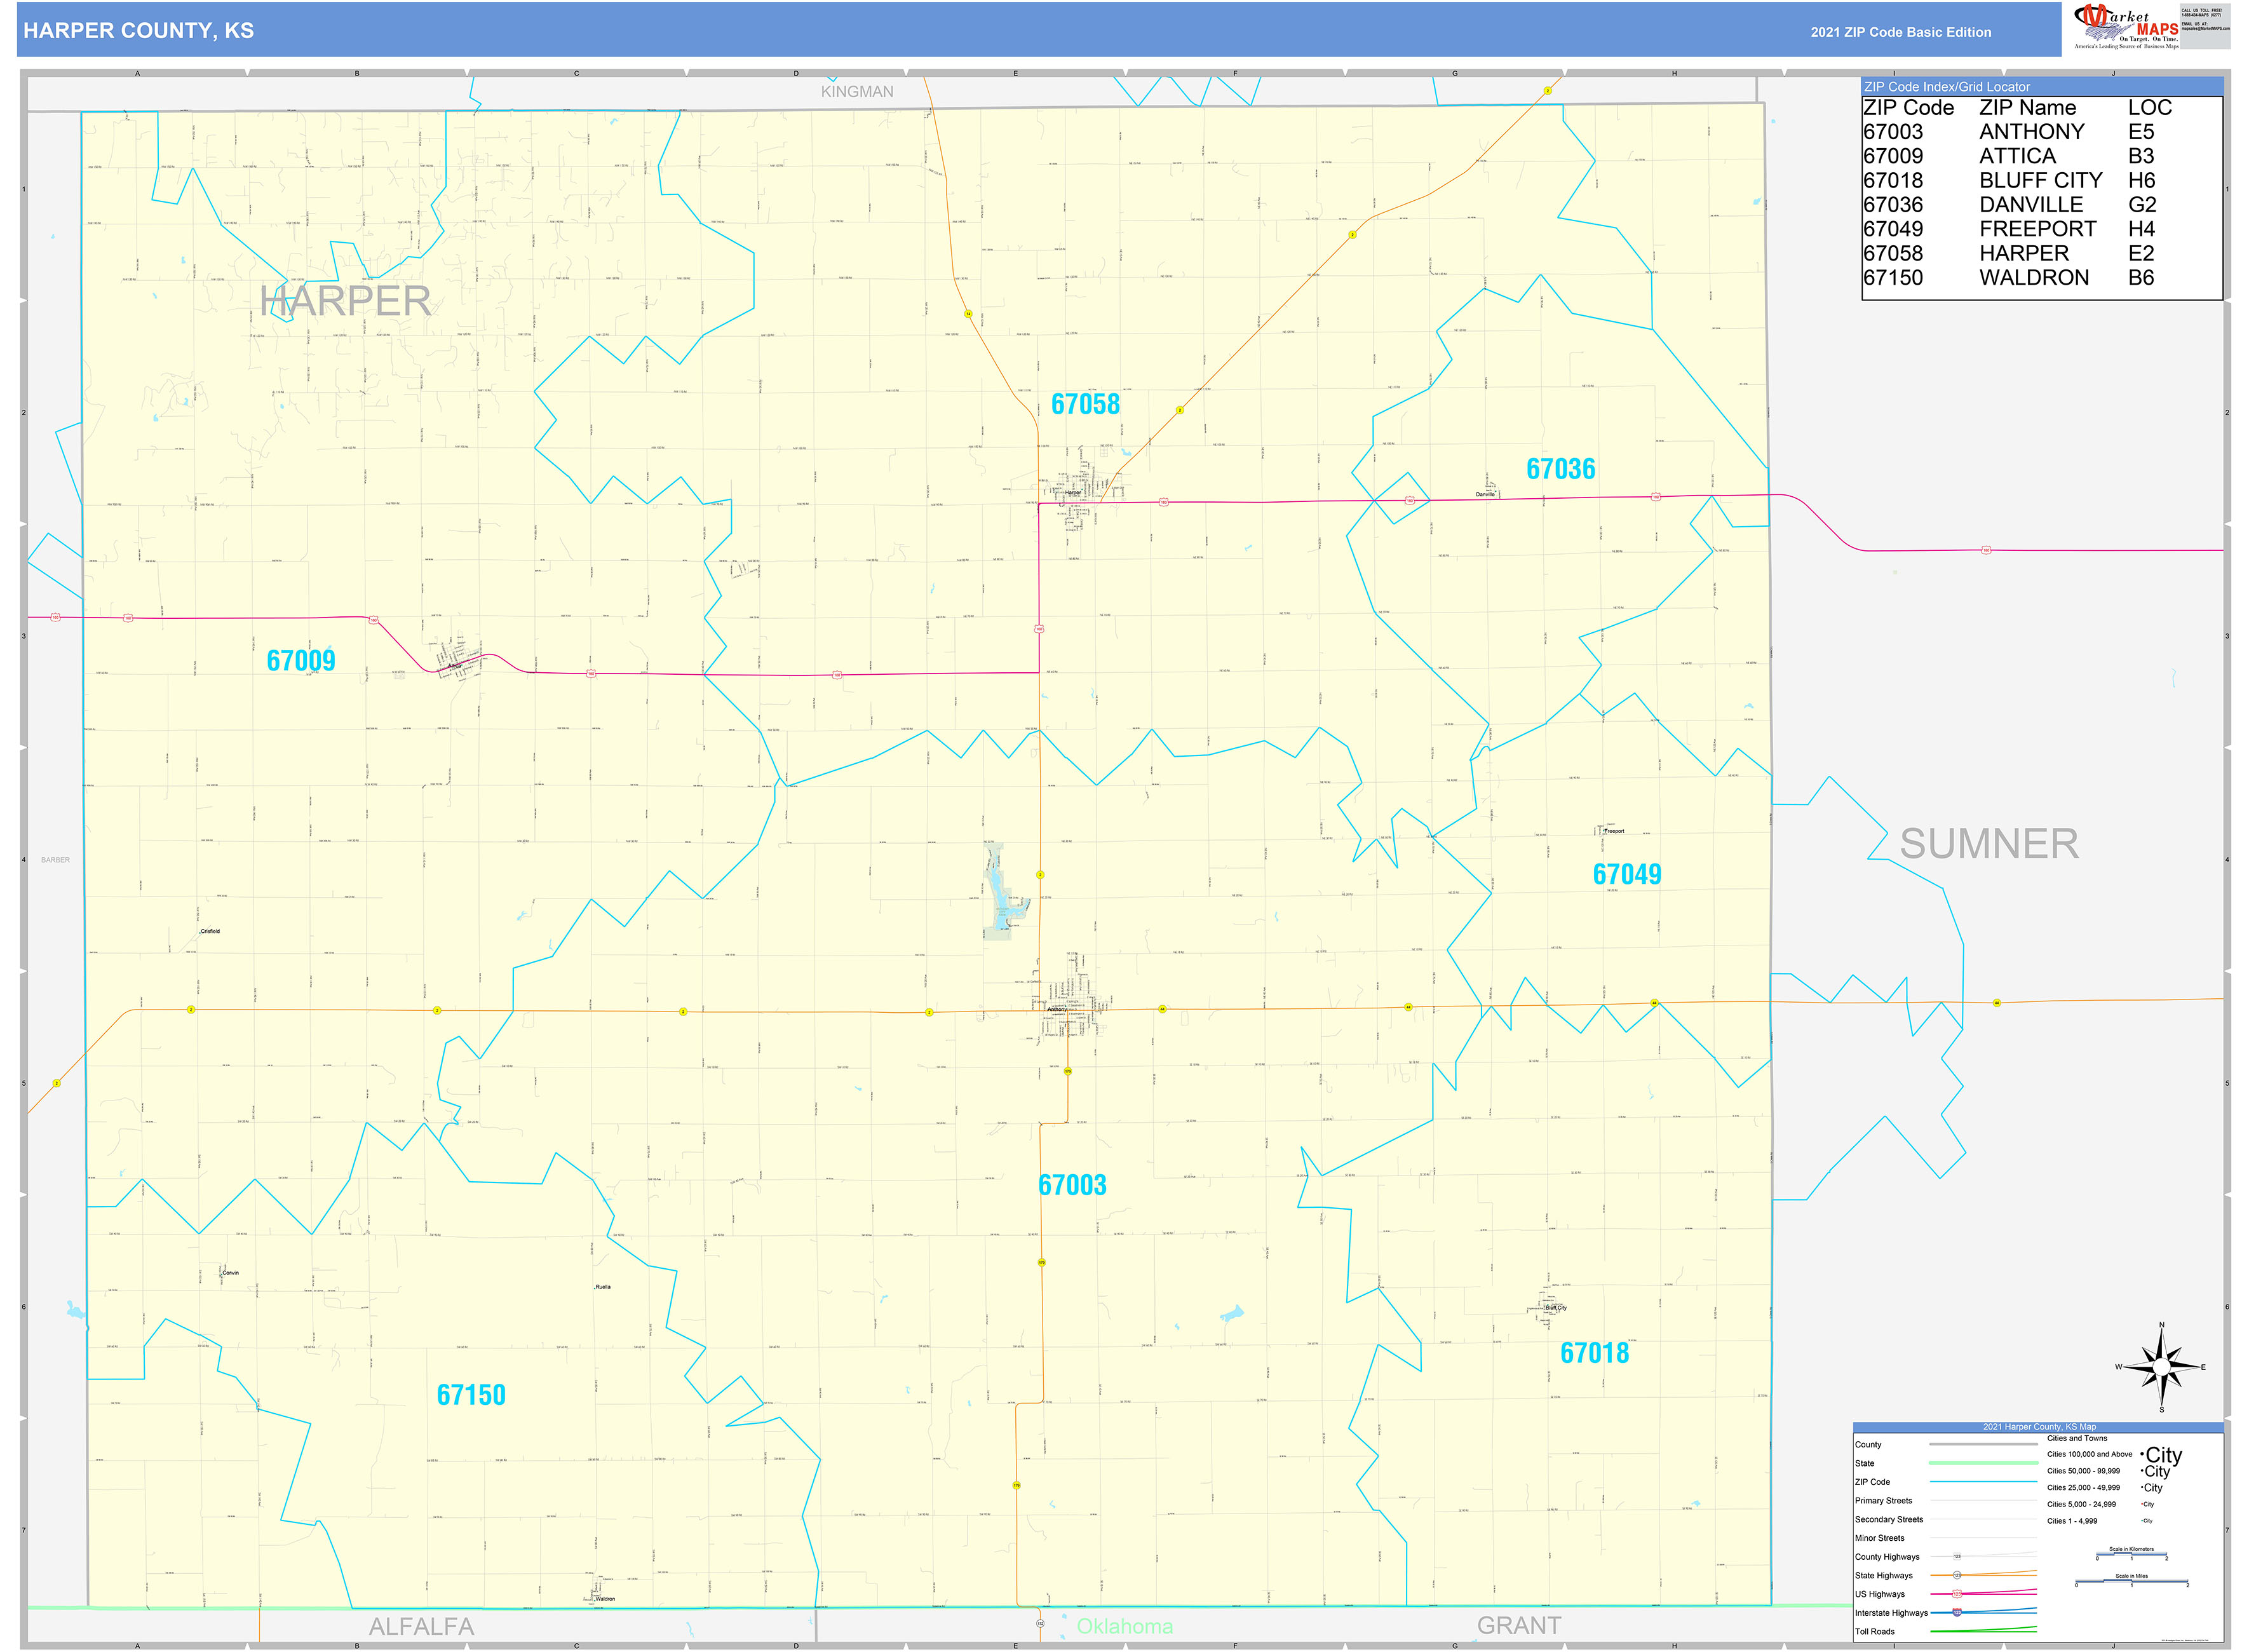
Task: Toggle the Minor Streets legend entry
Action: click(x=1985, y=1539)
